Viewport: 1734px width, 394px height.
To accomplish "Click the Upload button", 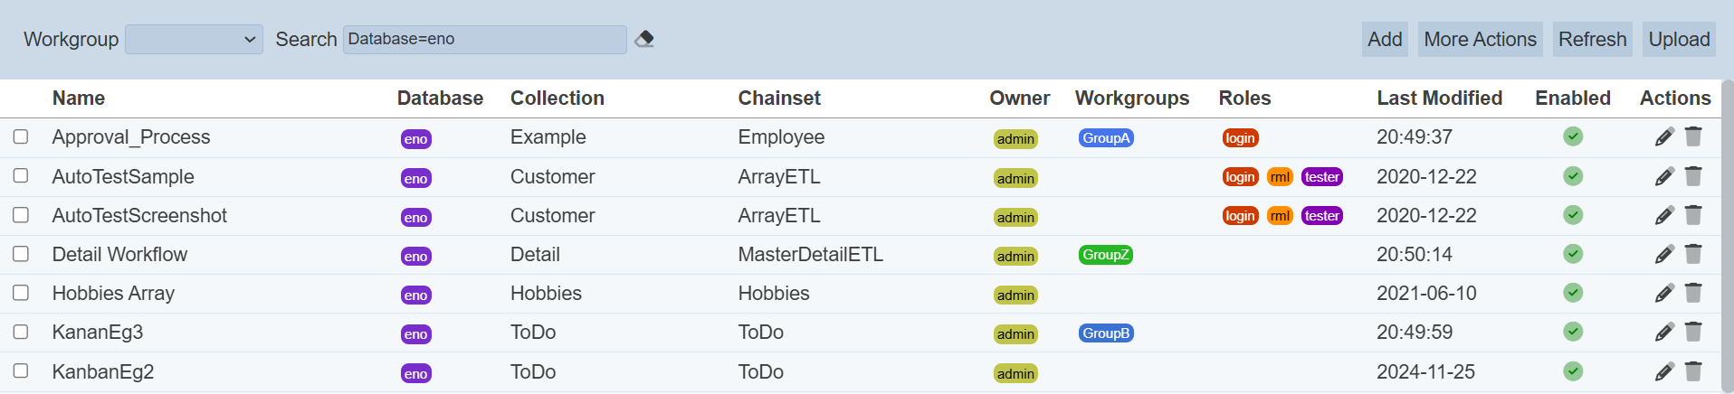I will click(x=1679, y=40).
